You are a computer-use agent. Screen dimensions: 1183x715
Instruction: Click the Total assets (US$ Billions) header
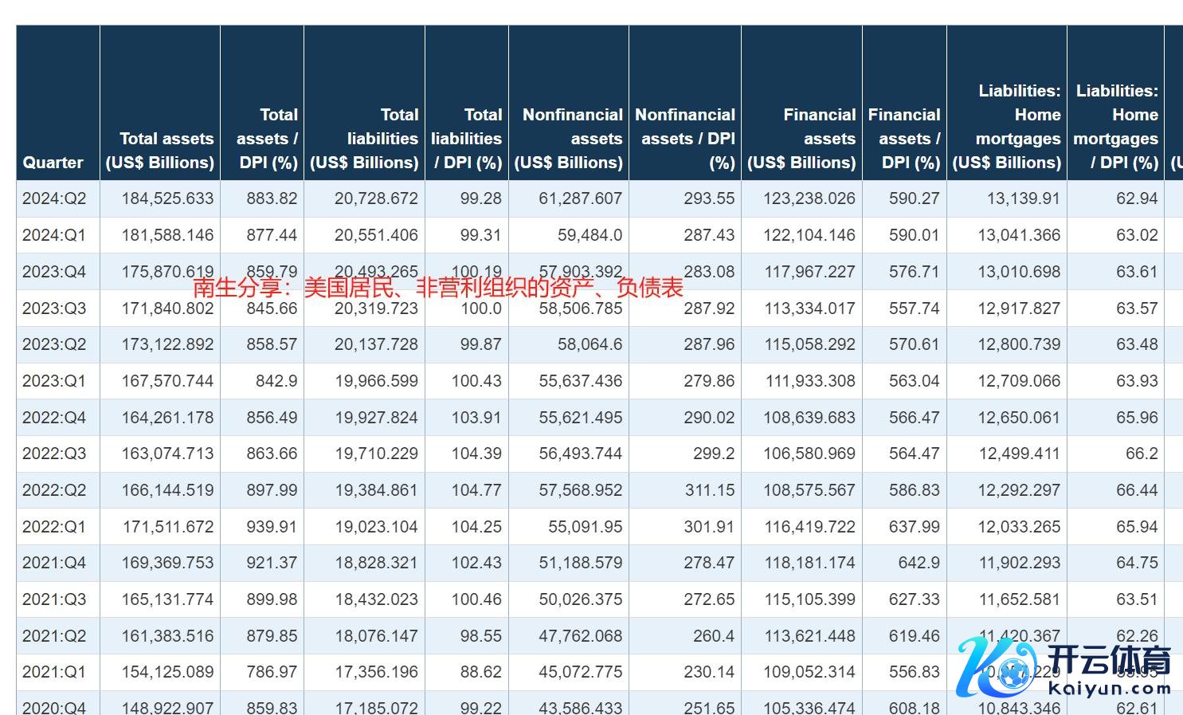point(160,151)
